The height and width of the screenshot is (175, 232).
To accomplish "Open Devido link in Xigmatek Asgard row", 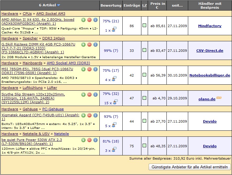I will 210,121.
